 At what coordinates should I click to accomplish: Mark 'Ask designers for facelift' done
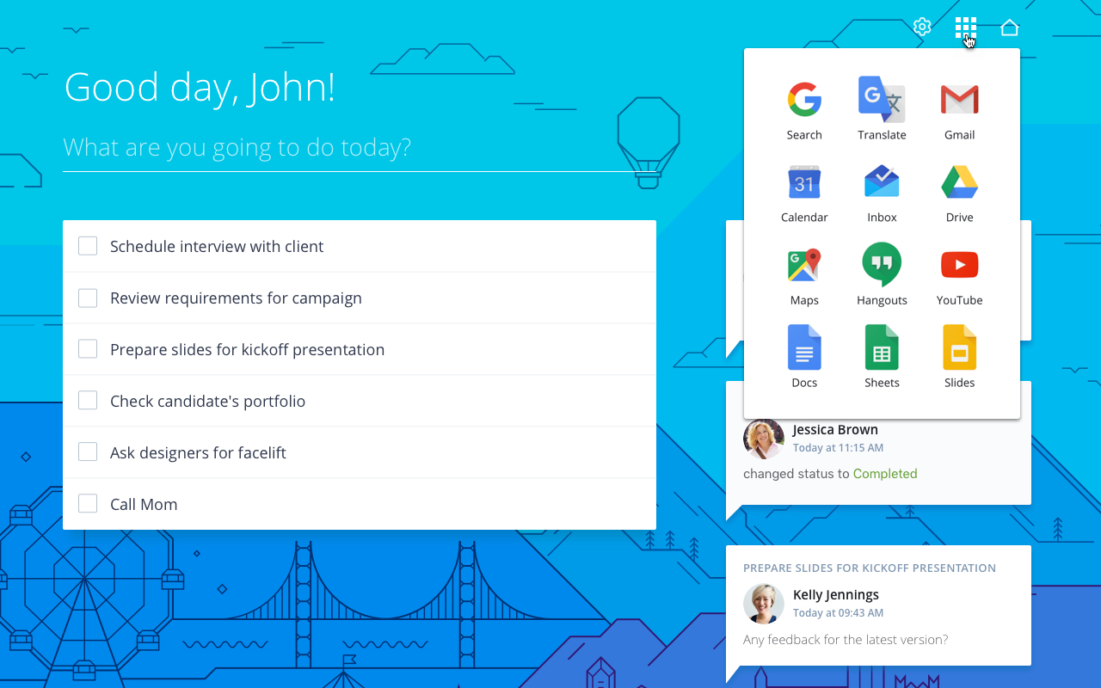click(88, 453)
